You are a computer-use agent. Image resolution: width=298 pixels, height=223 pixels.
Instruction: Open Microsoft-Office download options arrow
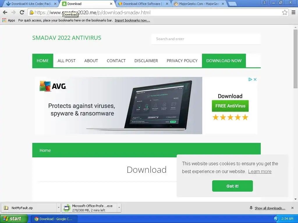119,208
